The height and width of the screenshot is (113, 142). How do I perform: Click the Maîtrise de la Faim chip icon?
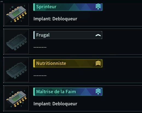tap(16, 99)
